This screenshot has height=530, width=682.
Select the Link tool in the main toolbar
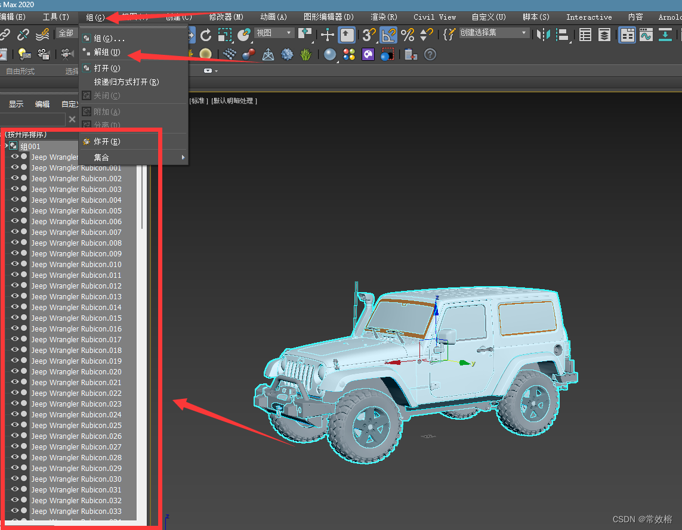pos(4,35)
